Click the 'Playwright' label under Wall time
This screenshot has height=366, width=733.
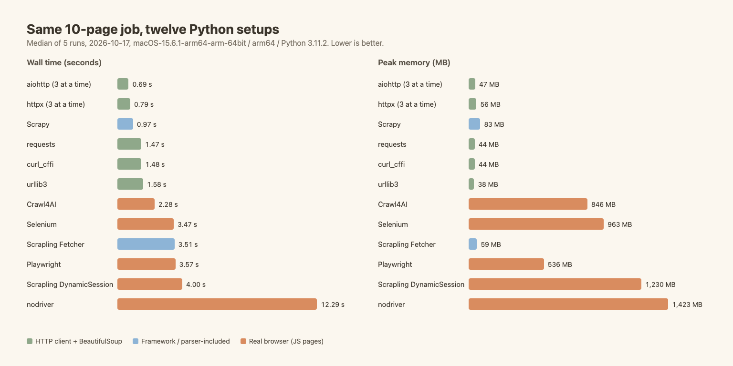point(44,264)
